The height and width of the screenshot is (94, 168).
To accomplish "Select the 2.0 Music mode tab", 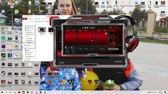I will point(103,22).
